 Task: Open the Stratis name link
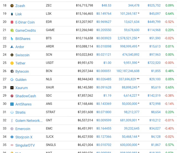[x=20, y=113]
